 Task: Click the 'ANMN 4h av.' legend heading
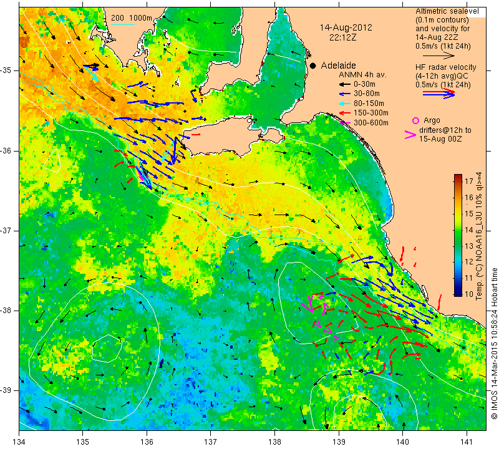pyautogui.click(x=362, y=75)
